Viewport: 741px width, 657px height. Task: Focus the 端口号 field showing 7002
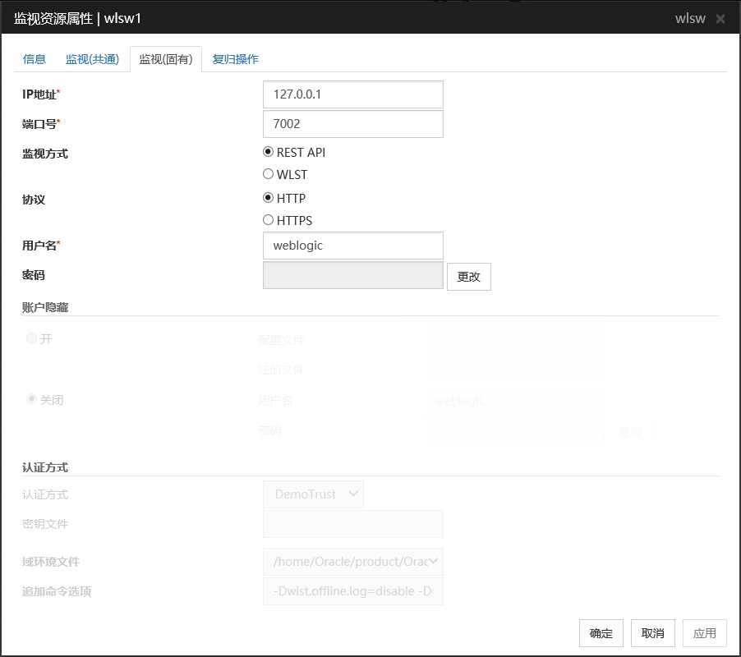click(352, 124)
